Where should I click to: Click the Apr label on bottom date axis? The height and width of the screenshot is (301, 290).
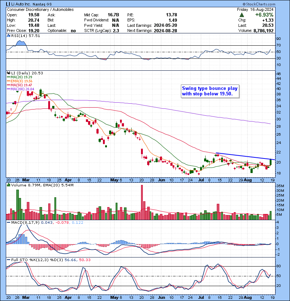pos(68,297)
